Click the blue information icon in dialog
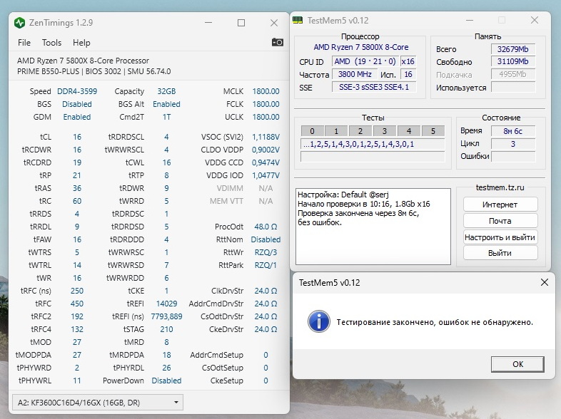This screenshot has height=419, width=561. tap(319, 321)
